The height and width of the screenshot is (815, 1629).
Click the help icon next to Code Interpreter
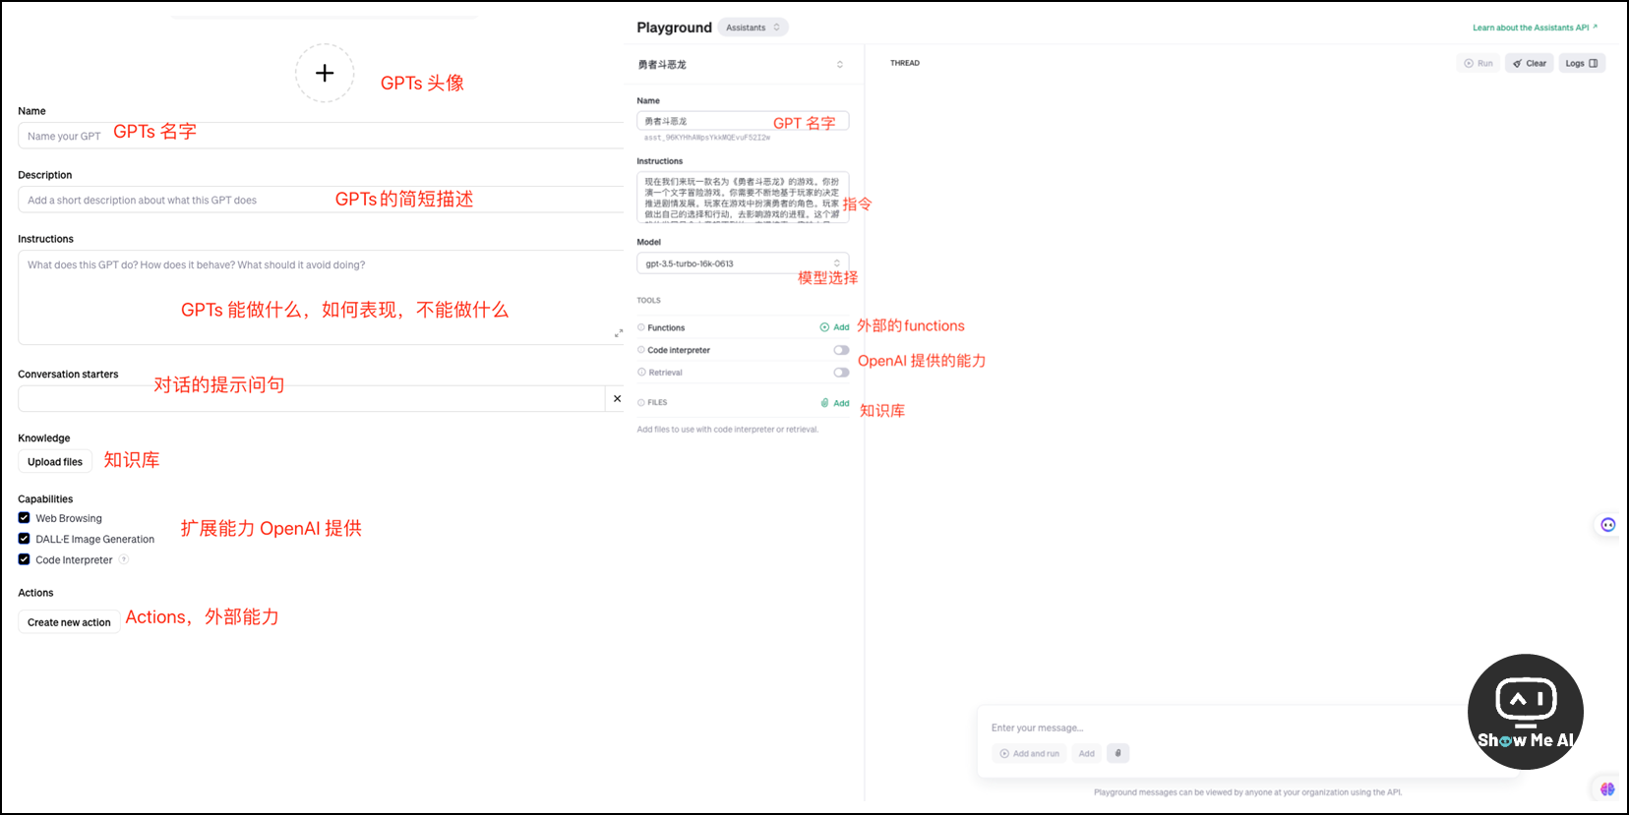click(x=124, y=559)
